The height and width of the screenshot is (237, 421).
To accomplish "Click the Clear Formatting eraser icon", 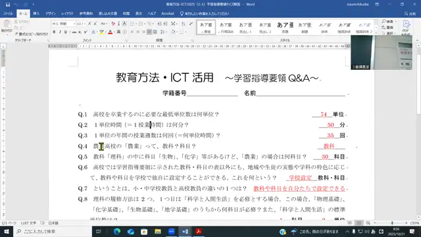I will pyautogui.click(x=113, y=24).
